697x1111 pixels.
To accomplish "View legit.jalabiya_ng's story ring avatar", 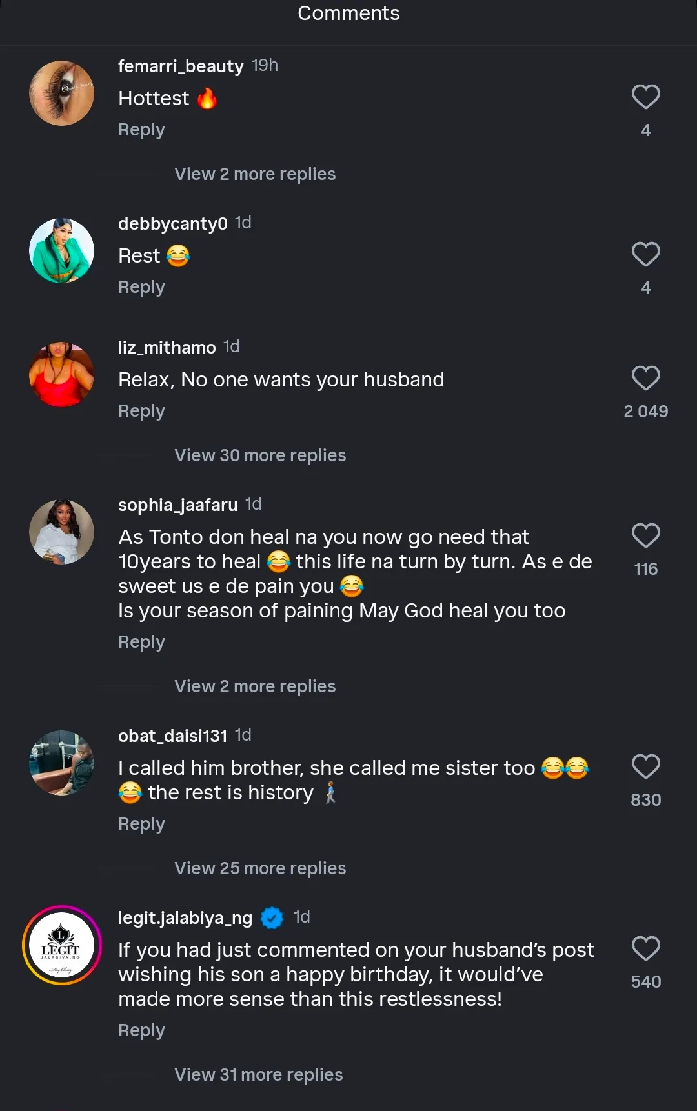I will [62, 945].
